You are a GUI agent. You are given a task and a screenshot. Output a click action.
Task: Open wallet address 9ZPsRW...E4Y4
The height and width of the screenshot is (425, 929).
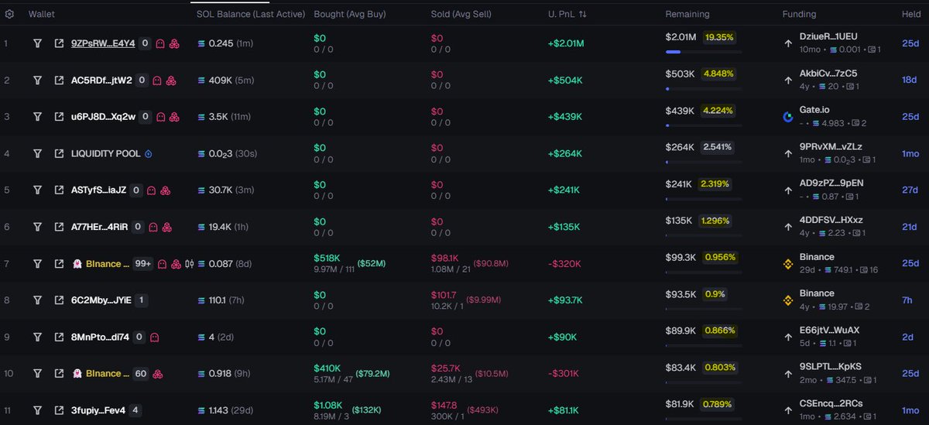pos(103,44)
